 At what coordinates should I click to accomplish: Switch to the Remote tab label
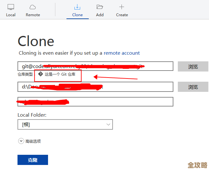click(33, 15)
